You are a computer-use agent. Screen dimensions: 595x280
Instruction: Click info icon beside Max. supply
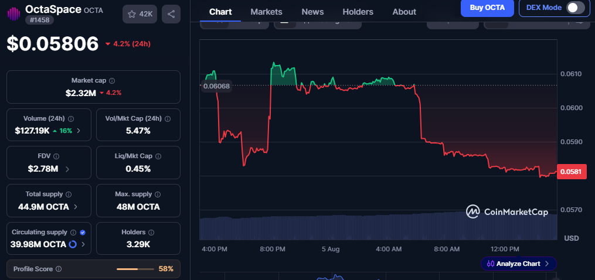[158, 194]
